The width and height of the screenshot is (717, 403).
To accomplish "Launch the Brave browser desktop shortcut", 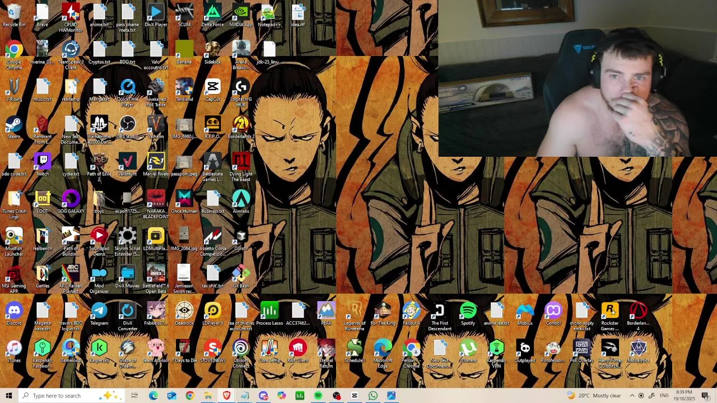I will click(x=43, y=16).
